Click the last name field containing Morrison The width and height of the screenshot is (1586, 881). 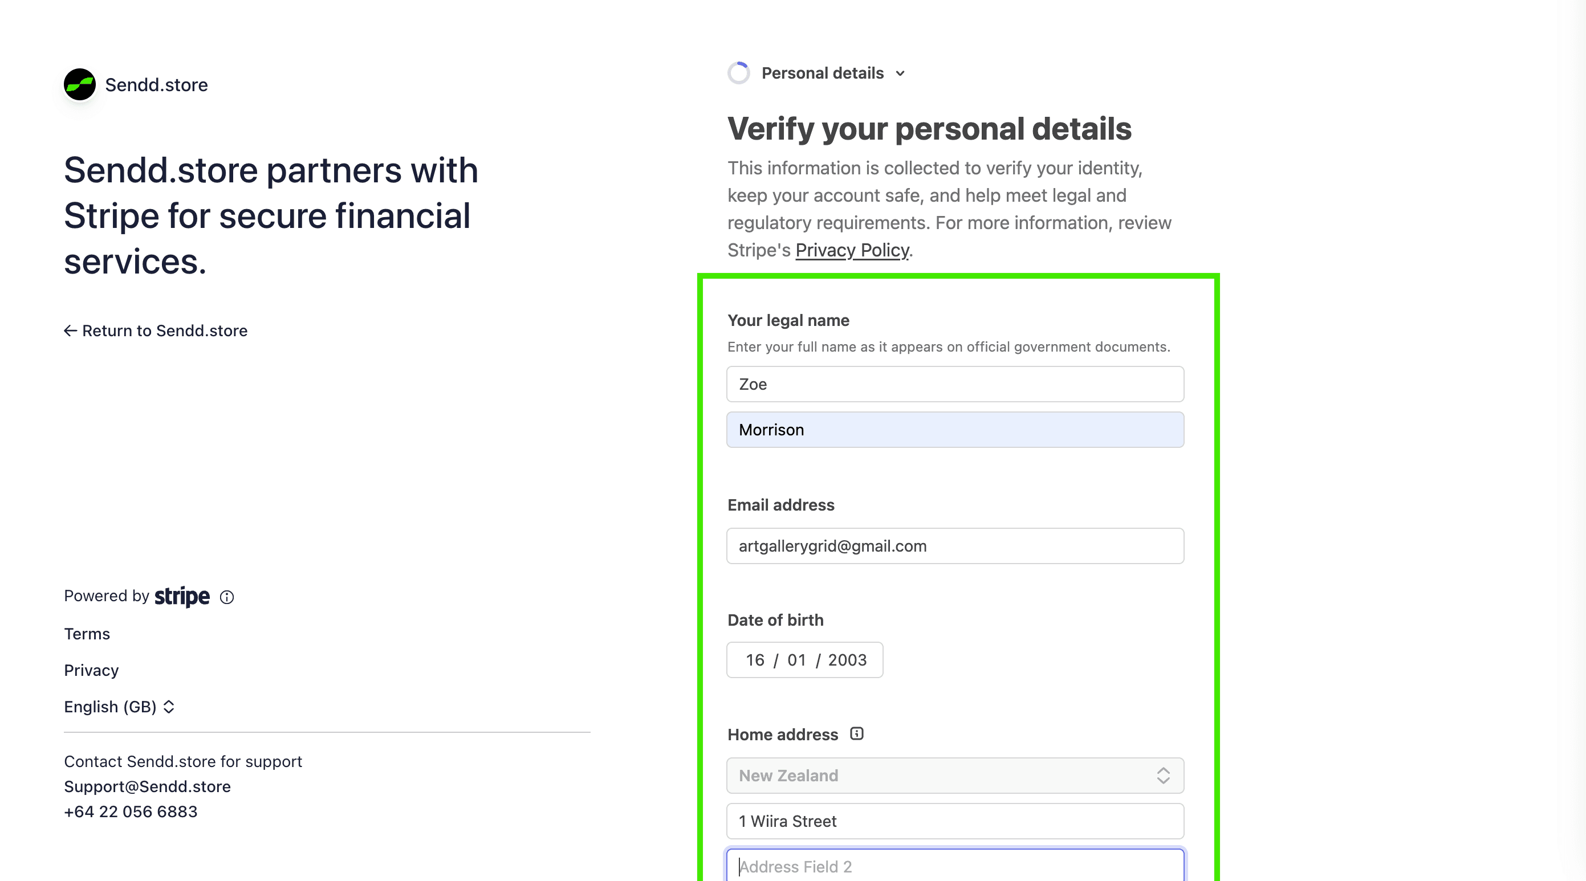coord(955,430)
